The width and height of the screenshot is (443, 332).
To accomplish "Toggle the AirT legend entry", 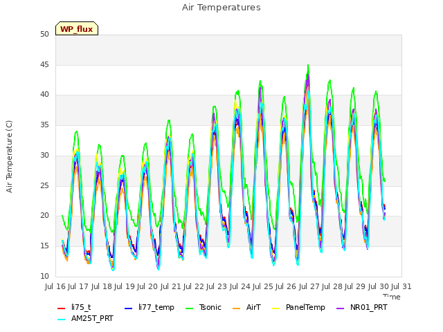I will pos(246,307).
